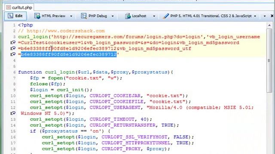Click the vertical scrollbar thumb

[x=269, y=61]
